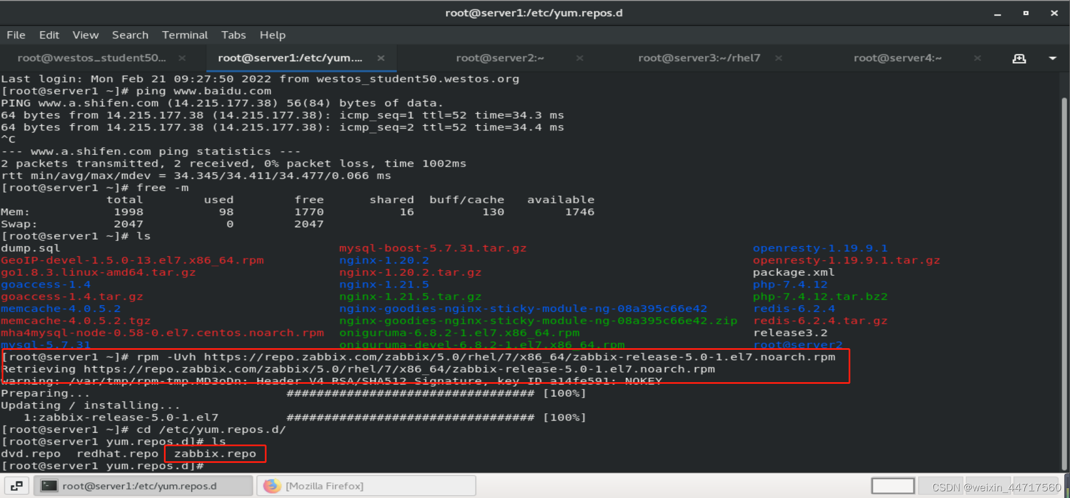Close the root@server3 tab
This screenshot has height=498, width=1070.
point(778,58)
